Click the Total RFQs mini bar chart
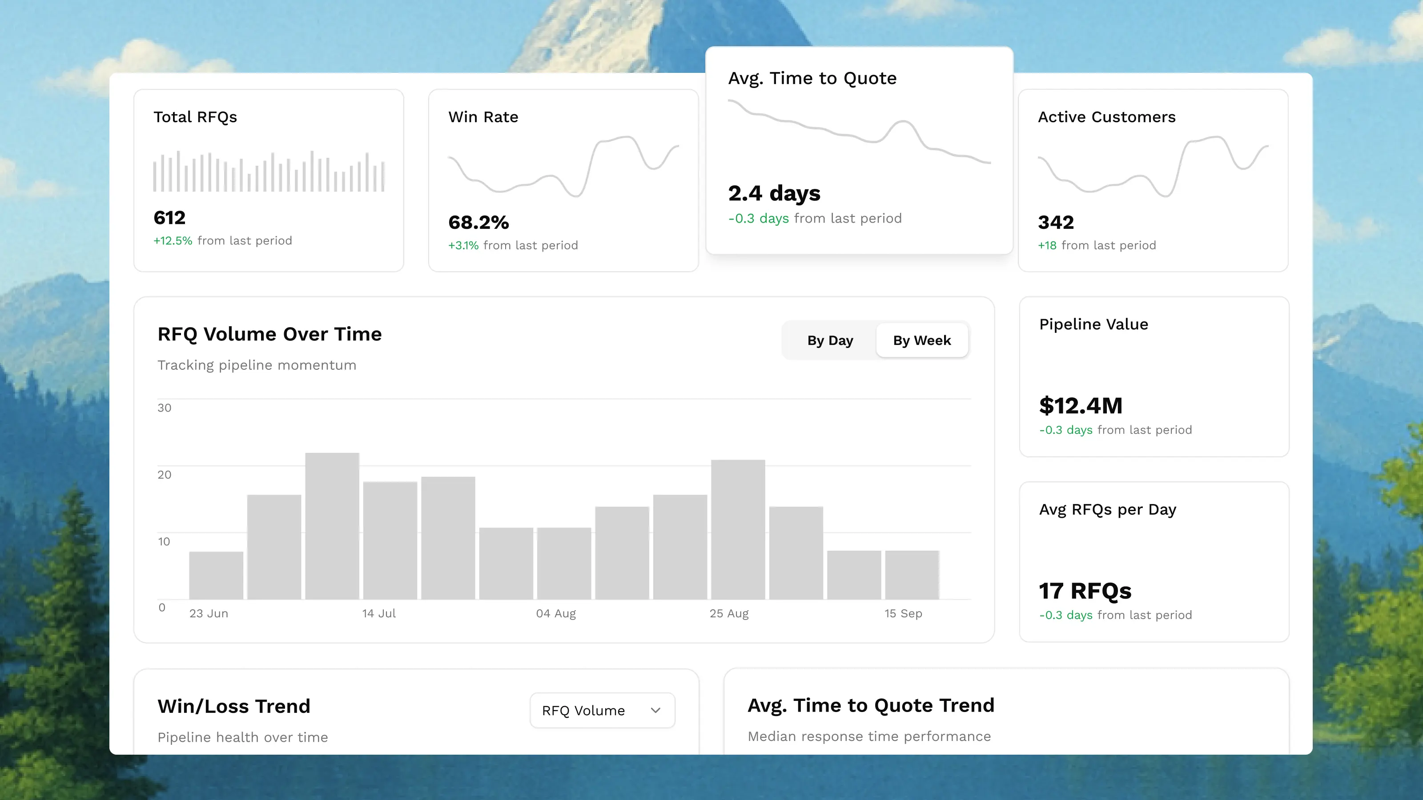Viewport: 1423px width, 800px height. (269, 172)
